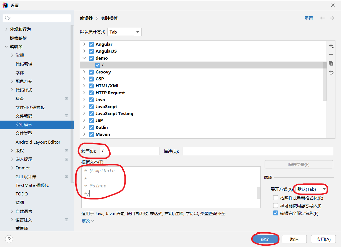Click the 缩写(B) abbreviation field
Viewport: 341px width, 247px height.
130,151
